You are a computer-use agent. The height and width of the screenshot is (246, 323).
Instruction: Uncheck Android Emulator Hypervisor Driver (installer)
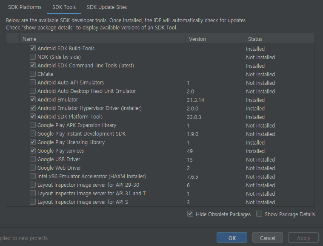(32, 108)
